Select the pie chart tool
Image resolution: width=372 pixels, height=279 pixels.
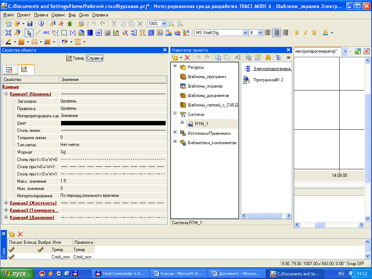(177, 33)
